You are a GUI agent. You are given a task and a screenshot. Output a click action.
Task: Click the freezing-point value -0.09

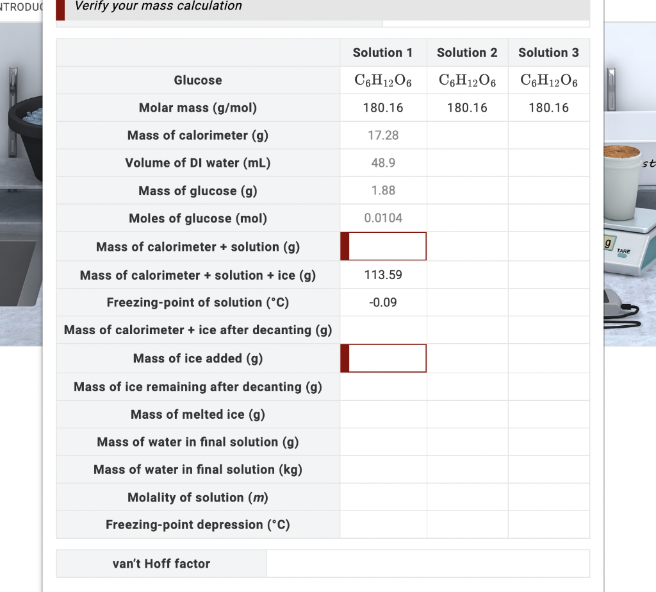click(383, 303)
